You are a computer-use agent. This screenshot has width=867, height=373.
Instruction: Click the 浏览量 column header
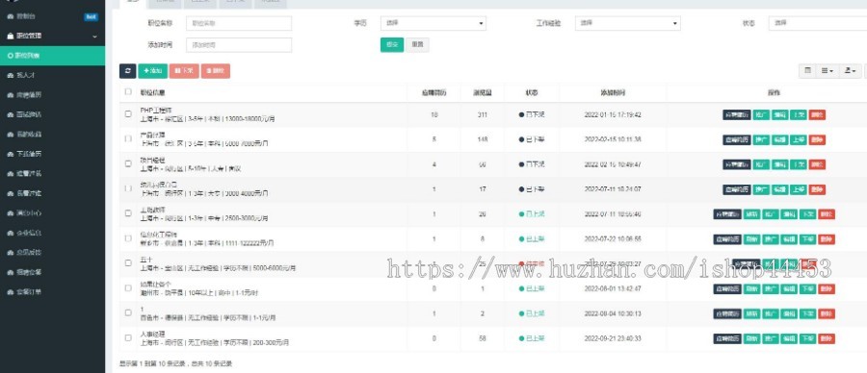pyautogui.click(x=483, y=92)
